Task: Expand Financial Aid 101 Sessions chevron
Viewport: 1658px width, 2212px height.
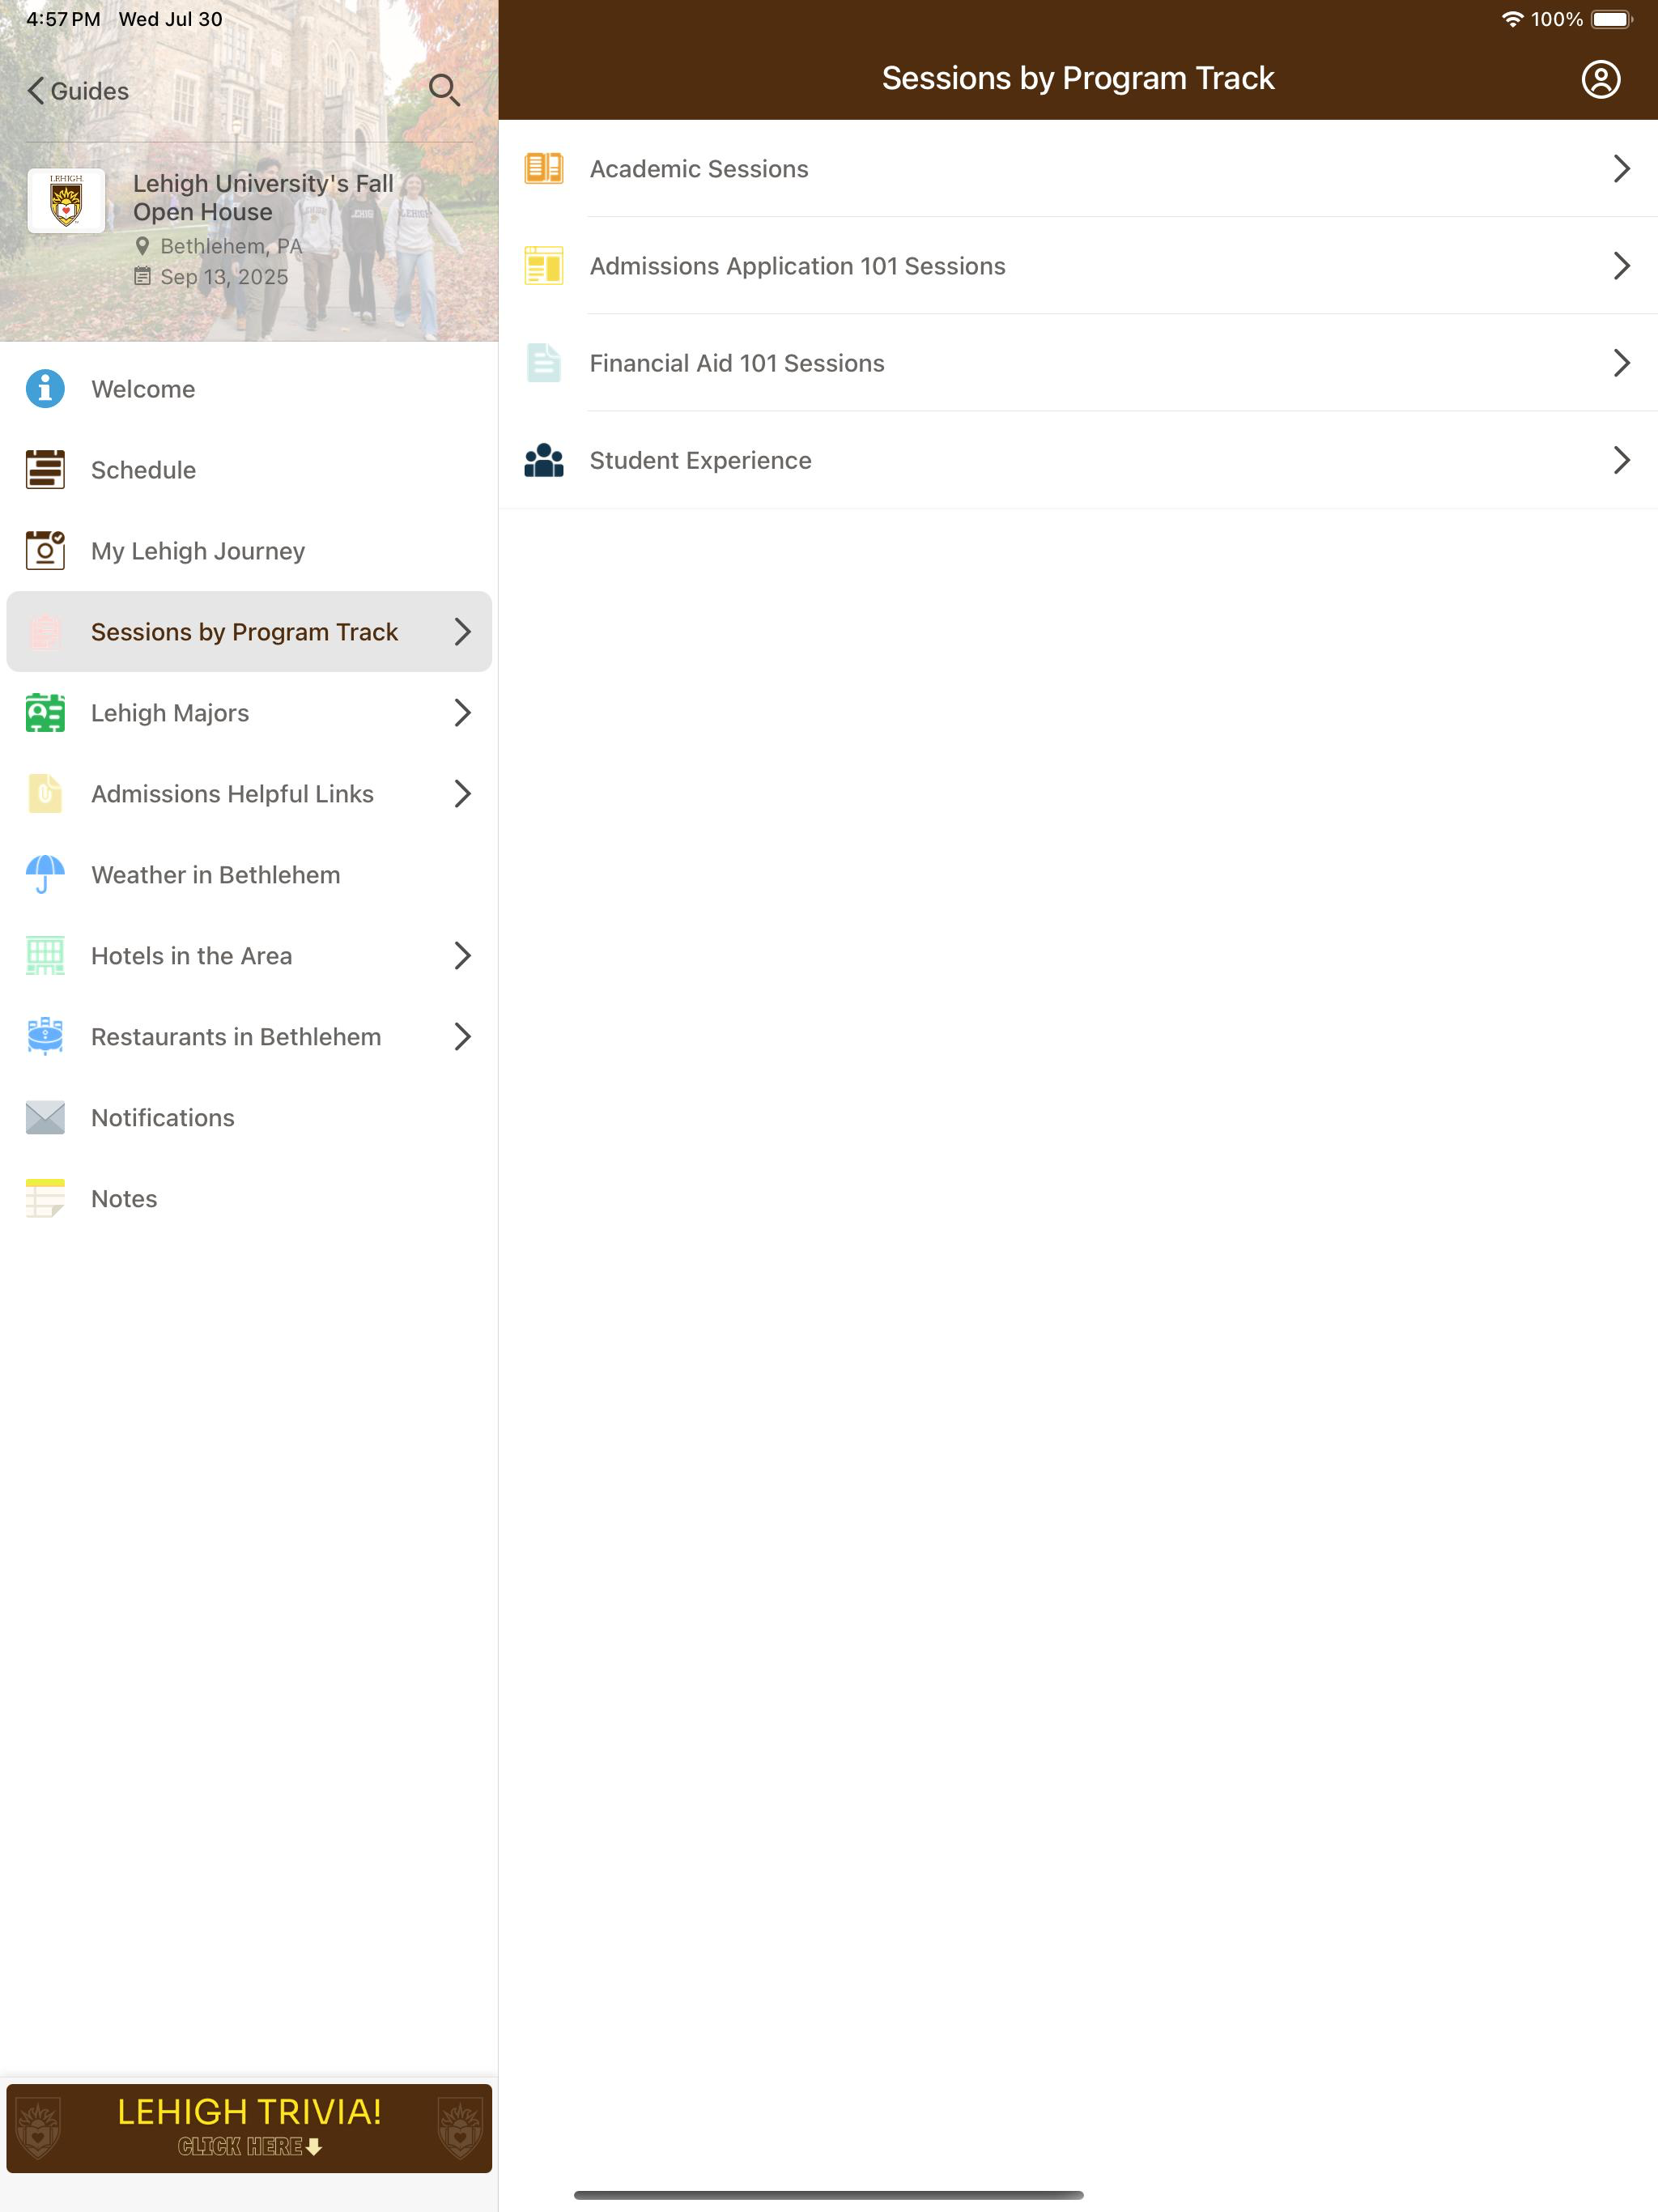Action: (x=1621, y=363)
